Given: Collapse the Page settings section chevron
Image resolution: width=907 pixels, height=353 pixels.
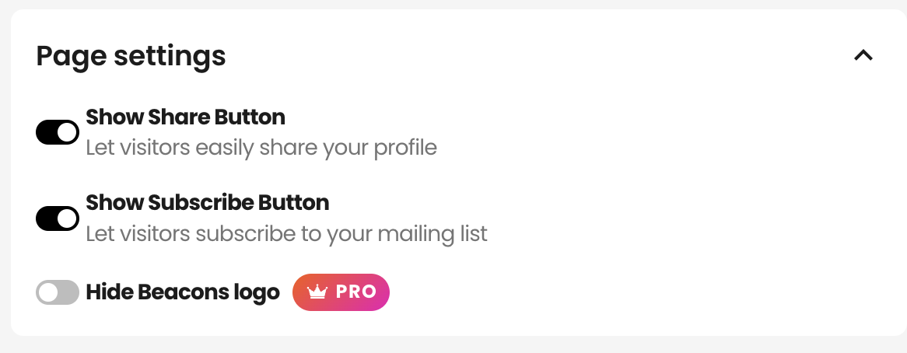Looking at the screenshot, I should [863, 55].
